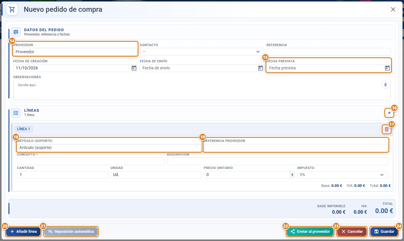The height and width of the screenshot is (241, 404).
Task: Click the Líneas list icon
Action: (16, 113)
